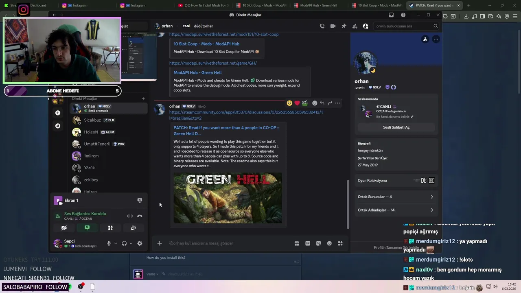Open the GIF picker
This screenshot has width=521, height=293.
point(308,243)
